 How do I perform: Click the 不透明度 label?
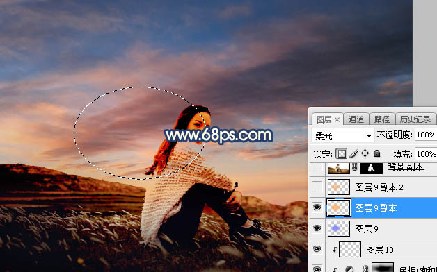click(394, 135)
